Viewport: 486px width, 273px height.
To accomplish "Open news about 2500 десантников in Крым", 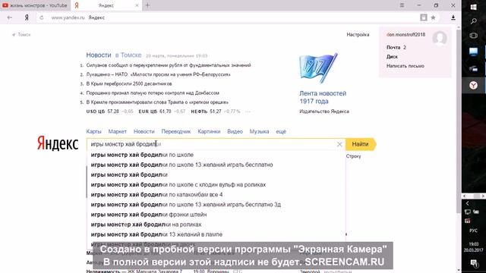I will coord(129,84).
